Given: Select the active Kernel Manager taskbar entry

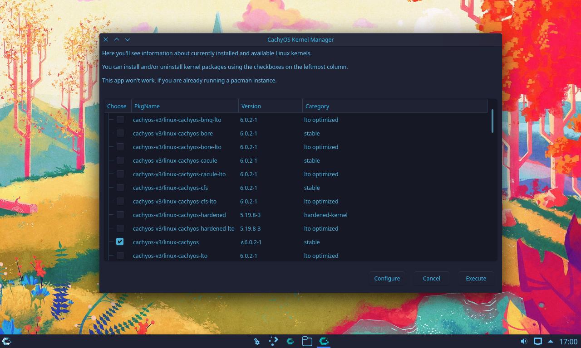Looking at the screenshot, I should [x=324, y=341].
